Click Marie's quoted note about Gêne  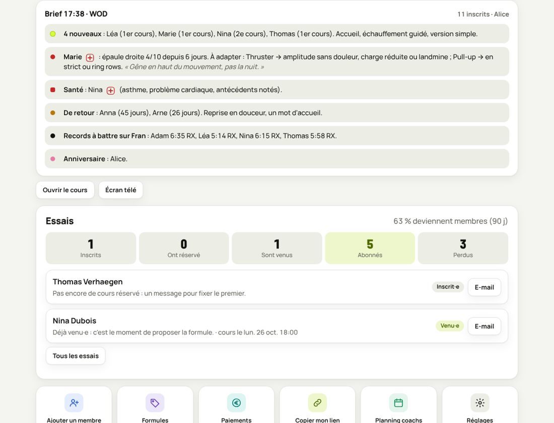point(194,67)
